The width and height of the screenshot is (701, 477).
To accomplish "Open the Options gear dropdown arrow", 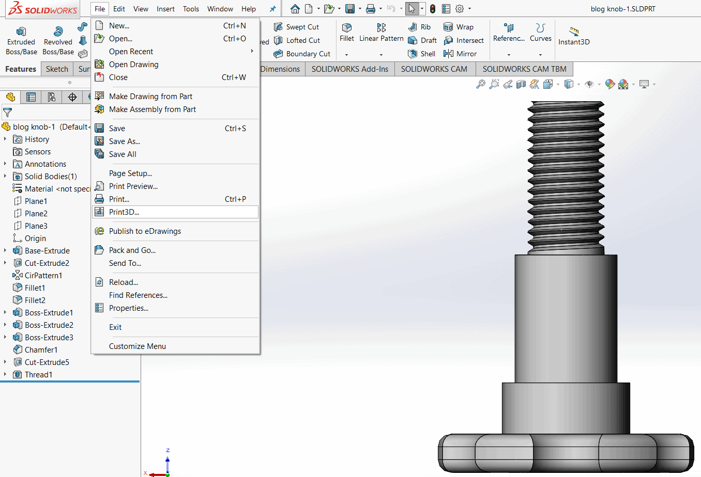I will pos(469,9).
